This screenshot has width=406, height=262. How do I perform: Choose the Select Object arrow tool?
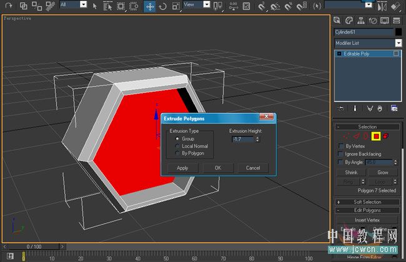point(95,6)
